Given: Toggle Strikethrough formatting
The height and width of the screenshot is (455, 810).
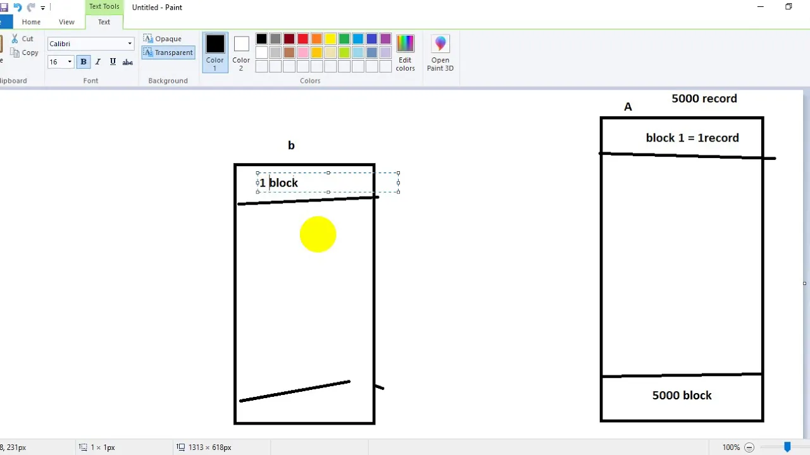Looking at the screenshot, I should 127,62.
